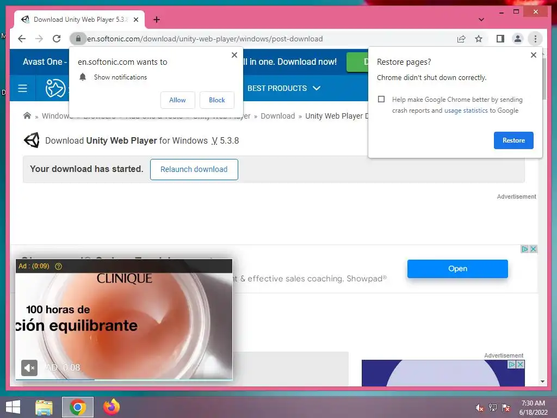Open a new browser tab
This screenshot has height=418, width=557.
[157, 20]
